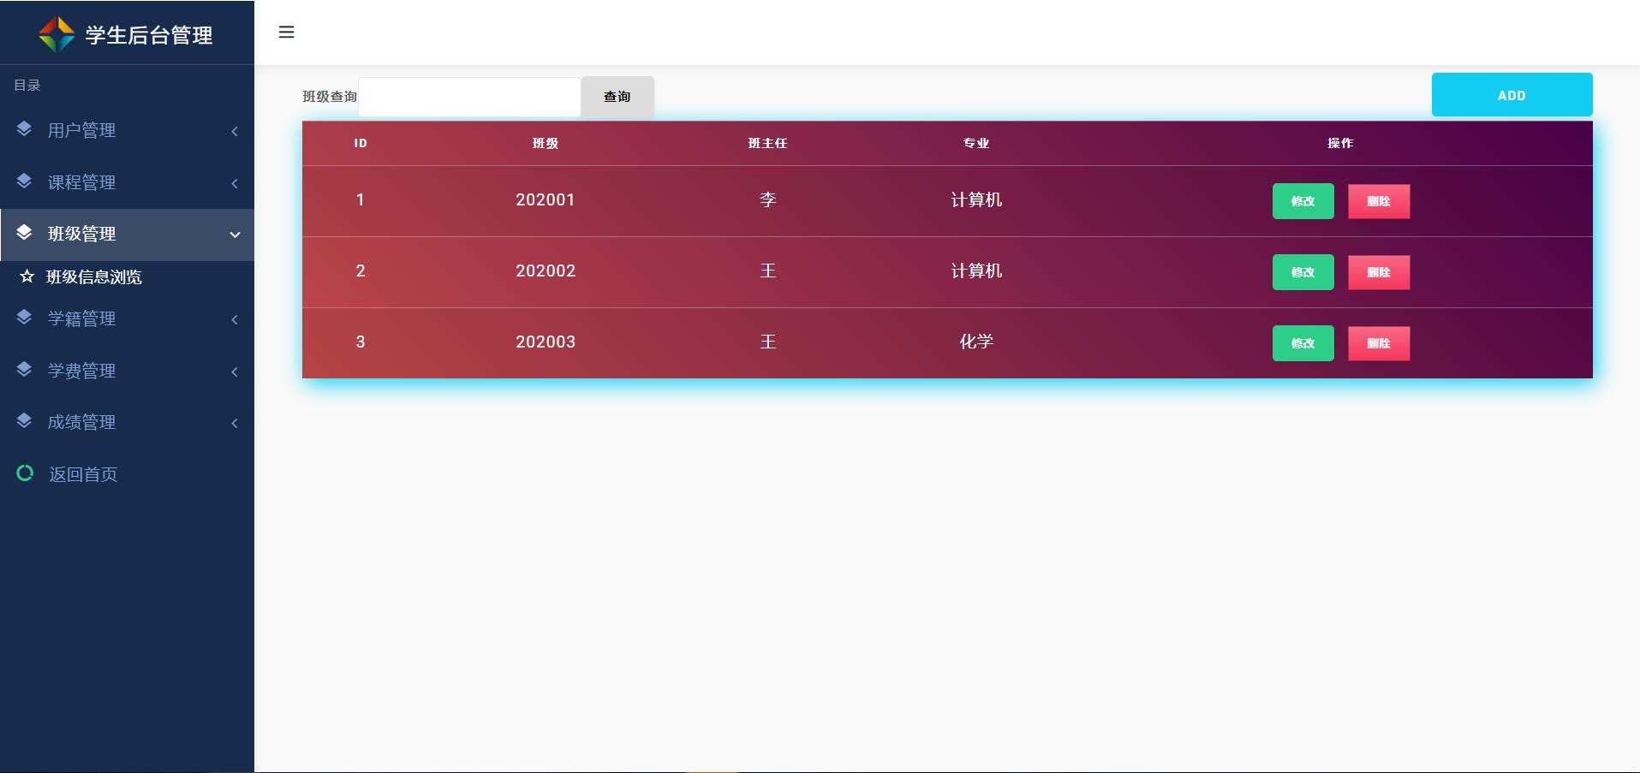
Task: Open the 学籍管理 menu
Action: pos(127,318)
